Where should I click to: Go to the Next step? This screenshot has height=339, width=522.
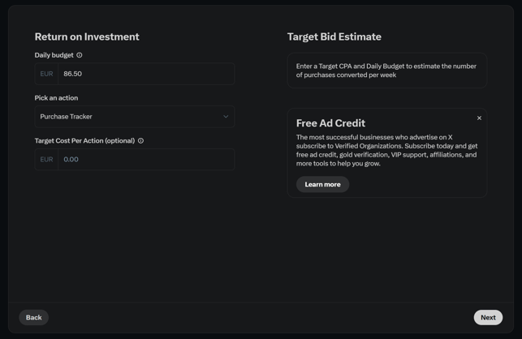[488, 317]
